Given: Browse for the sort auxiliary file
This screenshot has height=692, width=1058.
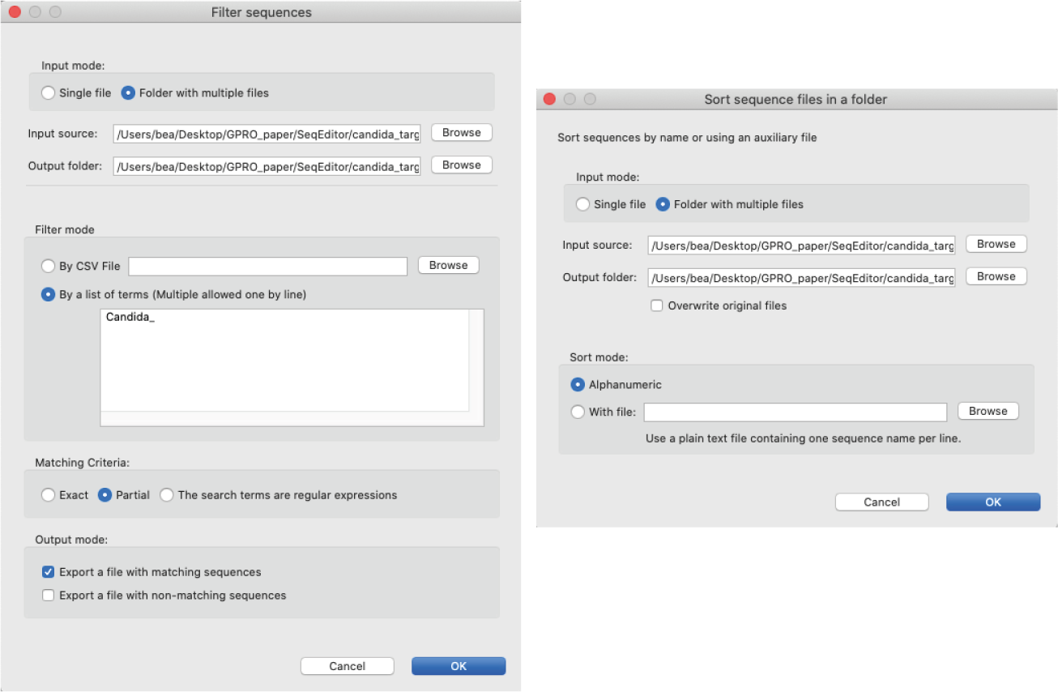Looking at the screenshot, I should coord(988,412).
